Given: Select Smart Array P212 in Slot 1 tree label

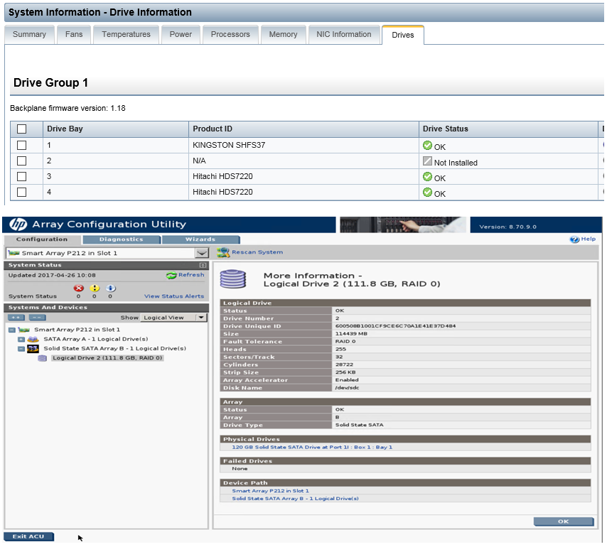Looking at the screenshot, I should pyautogui.click(x=77, y=330).
